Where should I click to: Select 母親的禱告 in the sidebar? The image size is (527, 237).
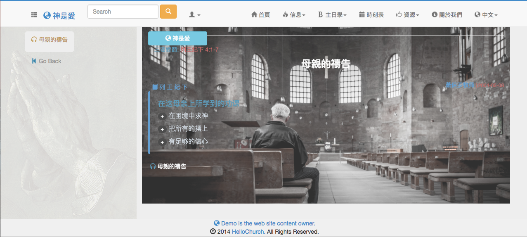point(50,40)
